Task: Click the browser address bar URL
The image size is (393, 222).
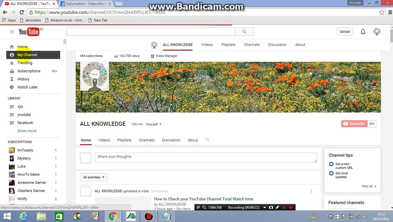Action: coord(100,12)
